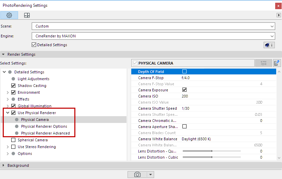Enable the Spherical Camera checkbox
Viewport: 282px width, 179px height.
pyautogui.click(x=13, y=140)
